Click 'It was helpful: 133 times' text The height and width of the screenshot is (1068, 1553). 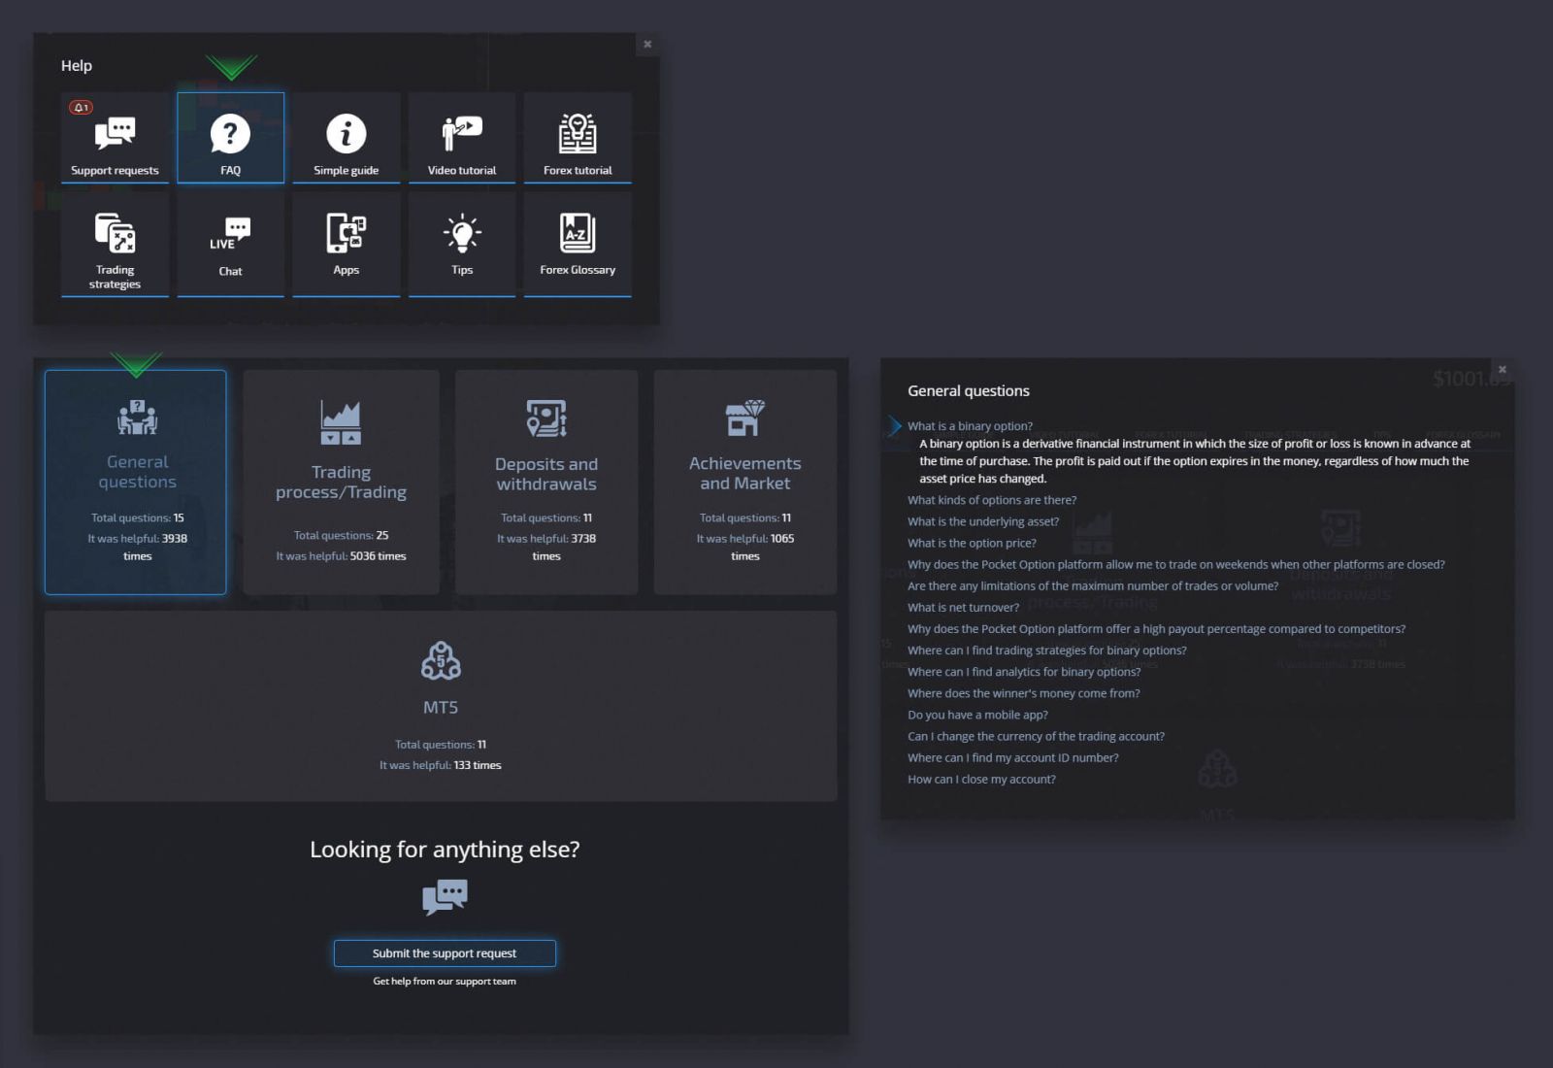pyautogui.click(x=441, y=765)
